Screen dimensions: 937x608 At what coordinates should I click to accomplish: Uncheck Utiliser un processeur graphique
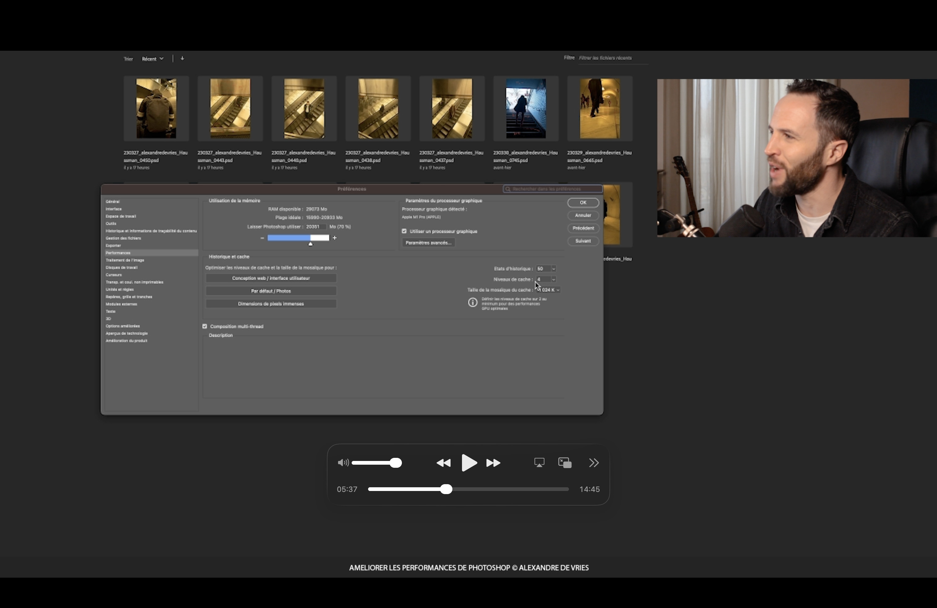click(x=404, y=231)
